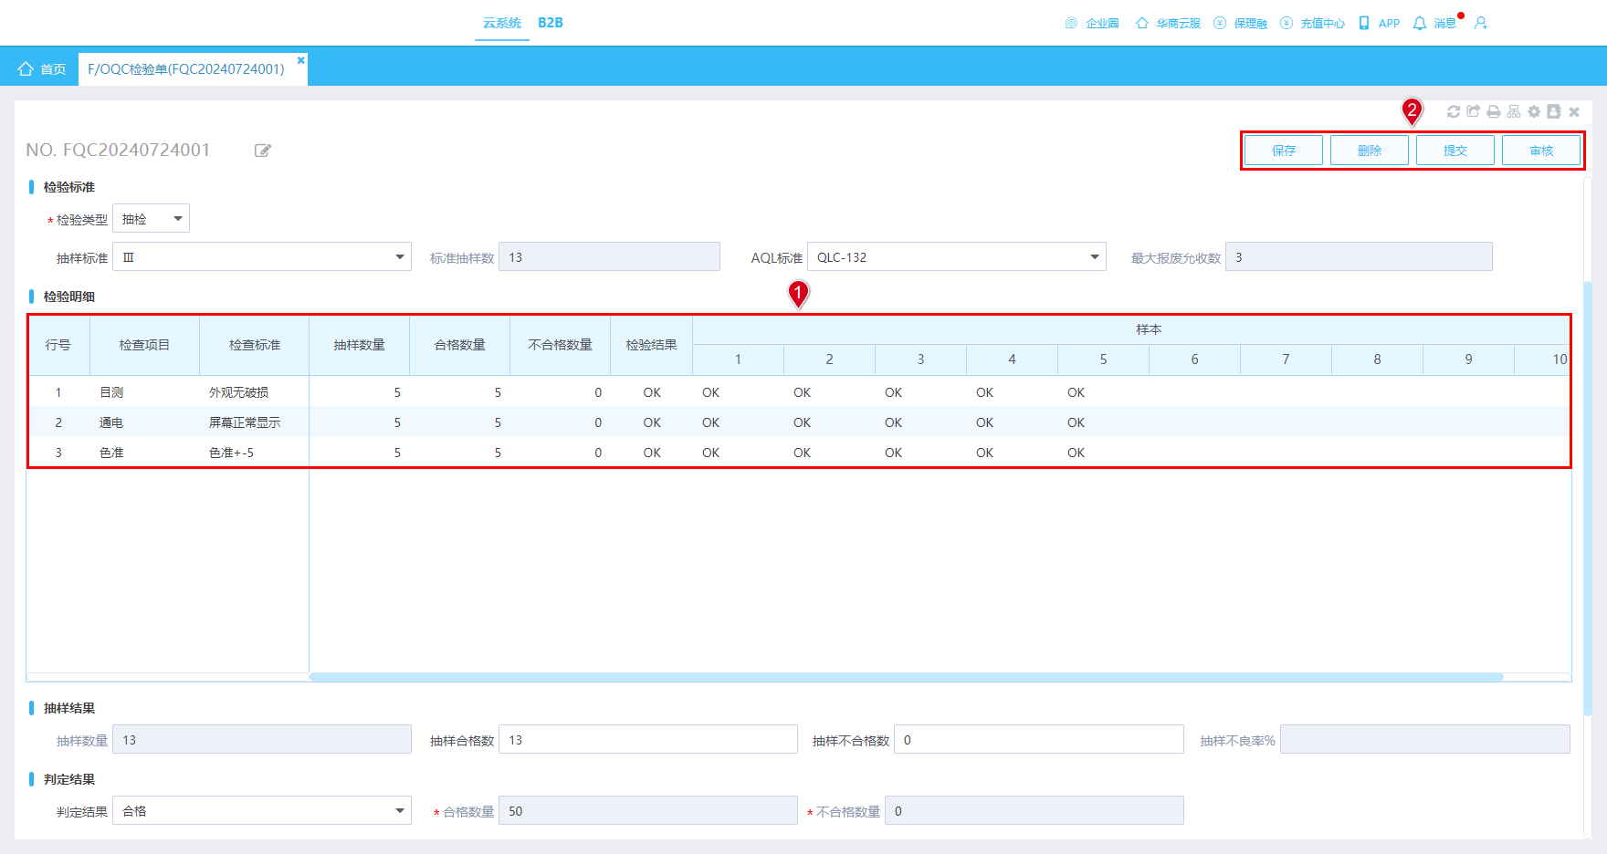
Task: Click the 审核 audit button
Action: point(1541,151)
